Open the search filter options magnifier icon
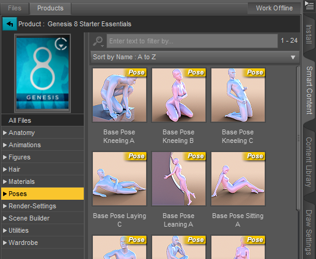 [98, 42]
